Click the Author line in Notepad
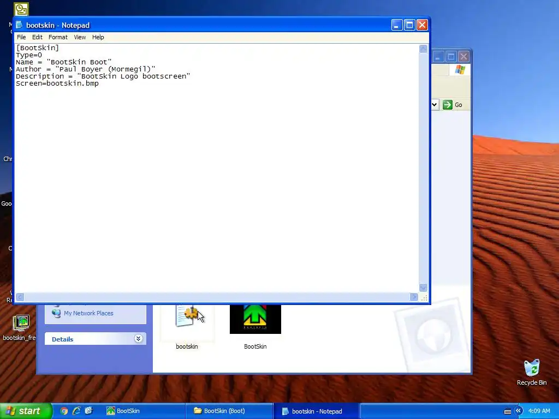559x419 pixels. [x=85, y=69]
